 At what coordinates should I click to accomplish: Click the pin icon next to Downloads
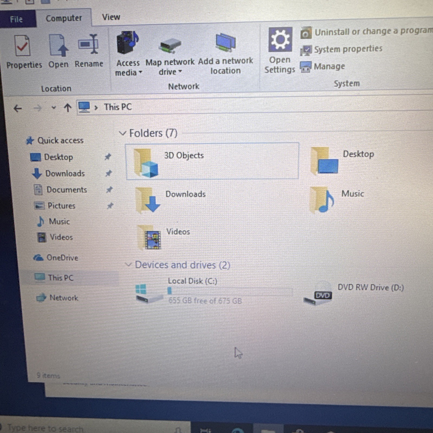coord(109,173)
